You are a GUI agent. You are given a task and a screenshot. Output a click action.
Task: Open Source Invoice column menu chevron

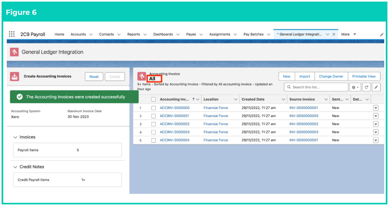326,99
